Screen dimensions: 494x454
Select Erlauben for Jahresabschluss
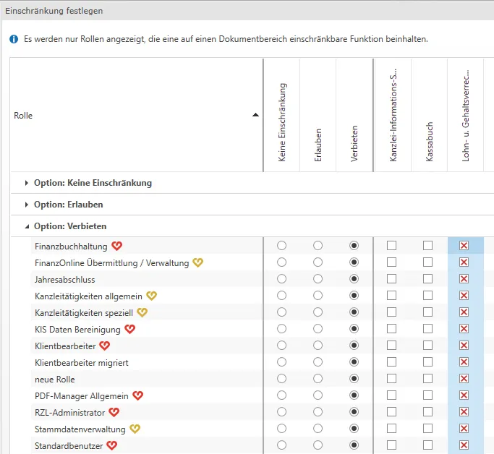(318, 279)
